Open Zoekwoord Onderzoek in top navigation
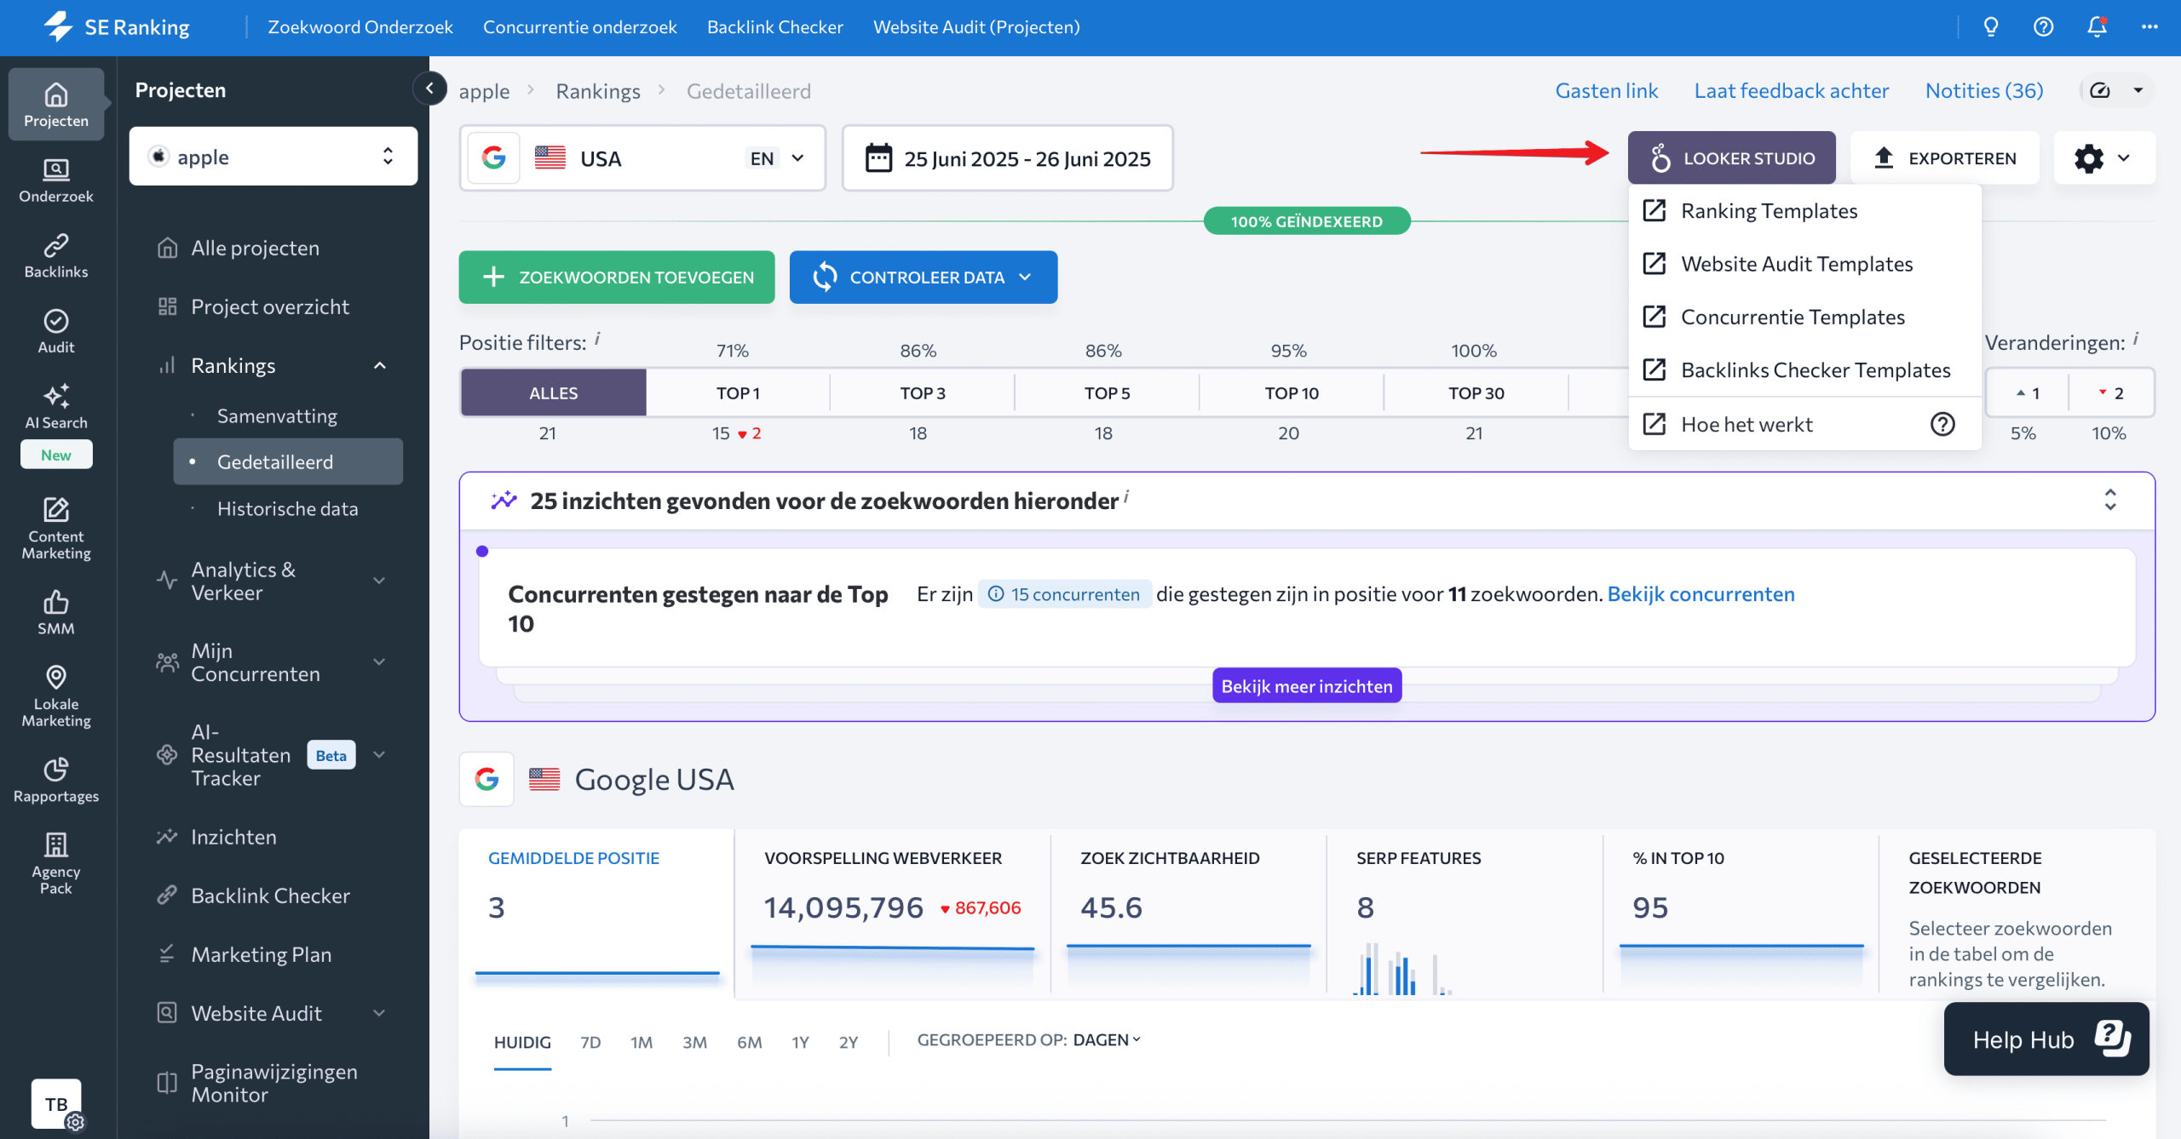Image resolution: width=2181 pixels, height=1139 pixels. pyautogui.click(x=360, y=27)
